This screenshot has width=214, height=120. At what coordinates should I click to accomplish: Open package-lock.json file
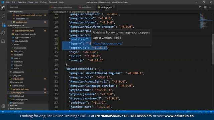[20, 89]
